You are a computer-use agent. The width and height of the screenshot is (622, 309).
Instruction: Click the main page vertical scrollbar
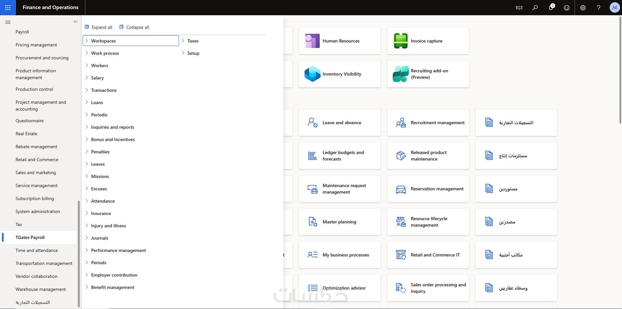(x=620, y=70)
